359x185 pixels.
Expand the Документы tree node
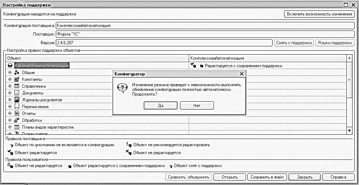[x=10, y=93]
